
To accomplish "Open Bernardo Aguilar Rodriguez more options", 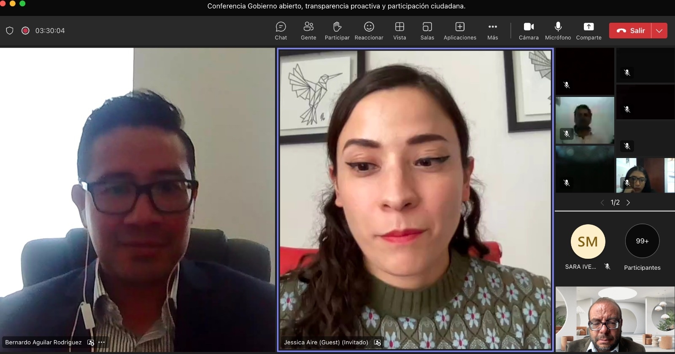I will (102, 343).
